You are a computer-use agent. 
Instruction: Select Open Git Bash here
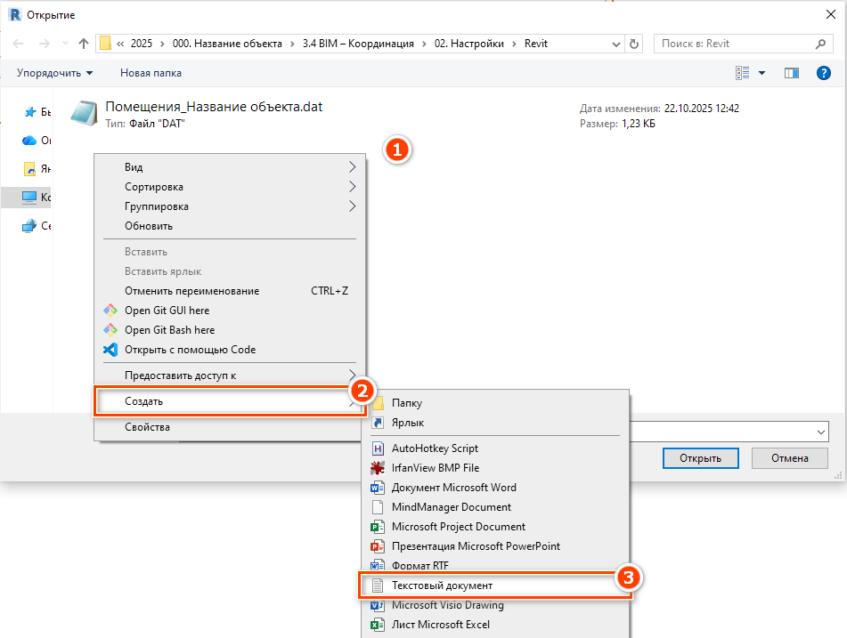[169, 330]
